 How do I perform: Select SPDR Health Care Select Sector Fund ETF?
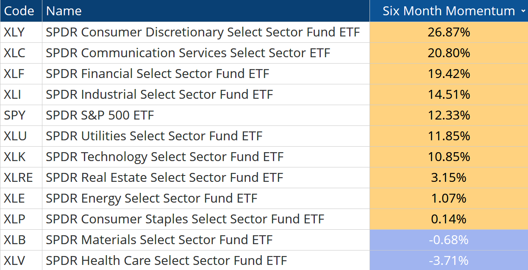(167, 261)
